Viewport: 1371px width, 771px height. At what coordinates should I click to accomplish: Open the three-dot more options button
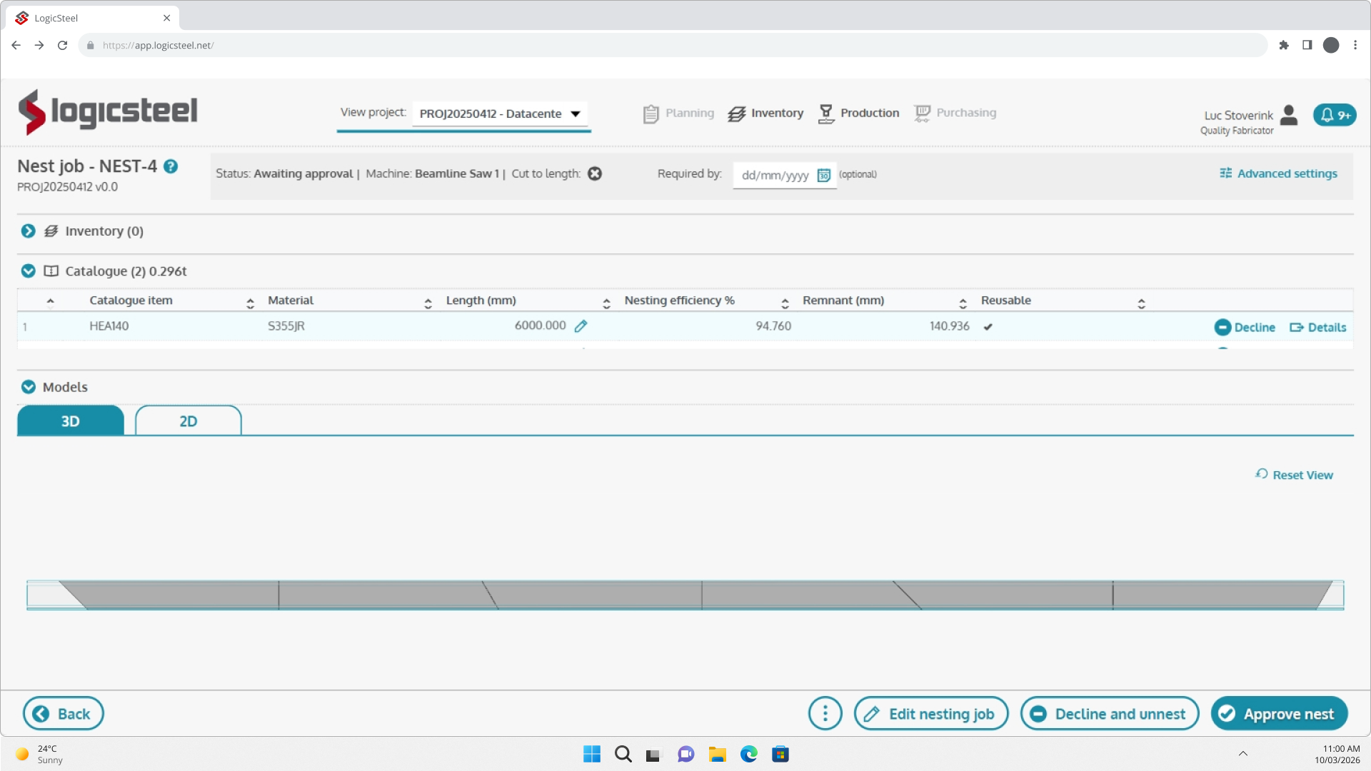(825, 713)
